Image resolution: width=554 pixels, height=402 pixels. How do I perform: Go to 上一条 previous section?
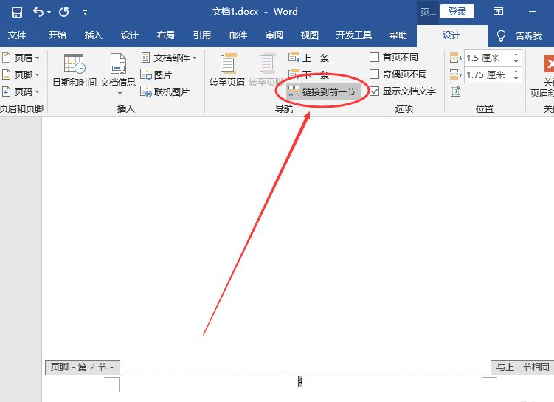309,58
